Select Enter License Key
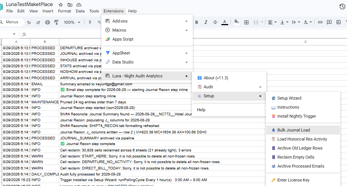The height and width of the screenshot is (186, 347). [303, 180]
